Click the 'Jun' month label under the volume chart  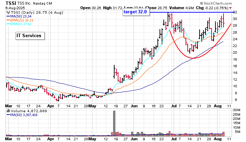tap(134, 139)
